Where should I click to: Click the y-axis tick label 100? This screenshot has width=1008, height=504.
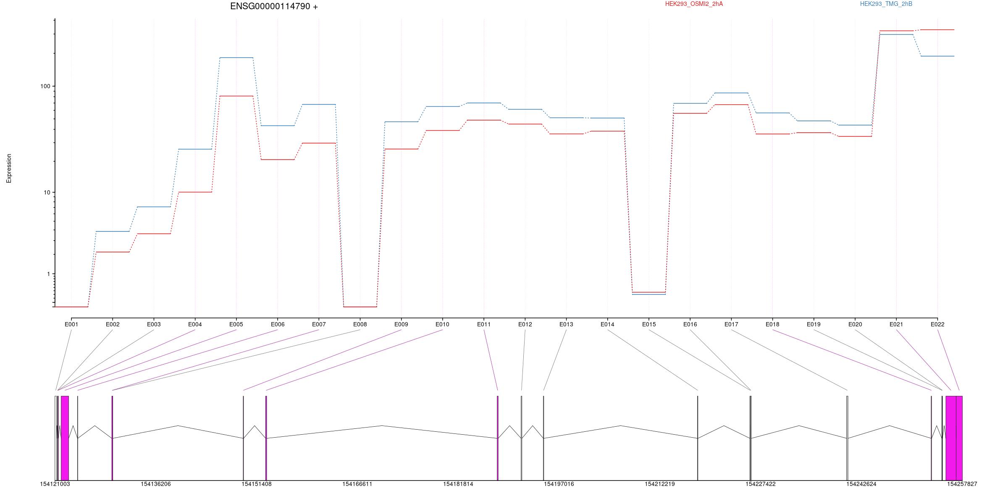[45, 86]
